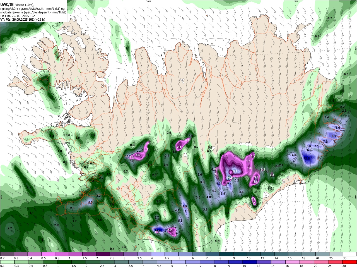
Task: Click the 7.3 precipitation value on the map
Action: (x=325, y=142)
